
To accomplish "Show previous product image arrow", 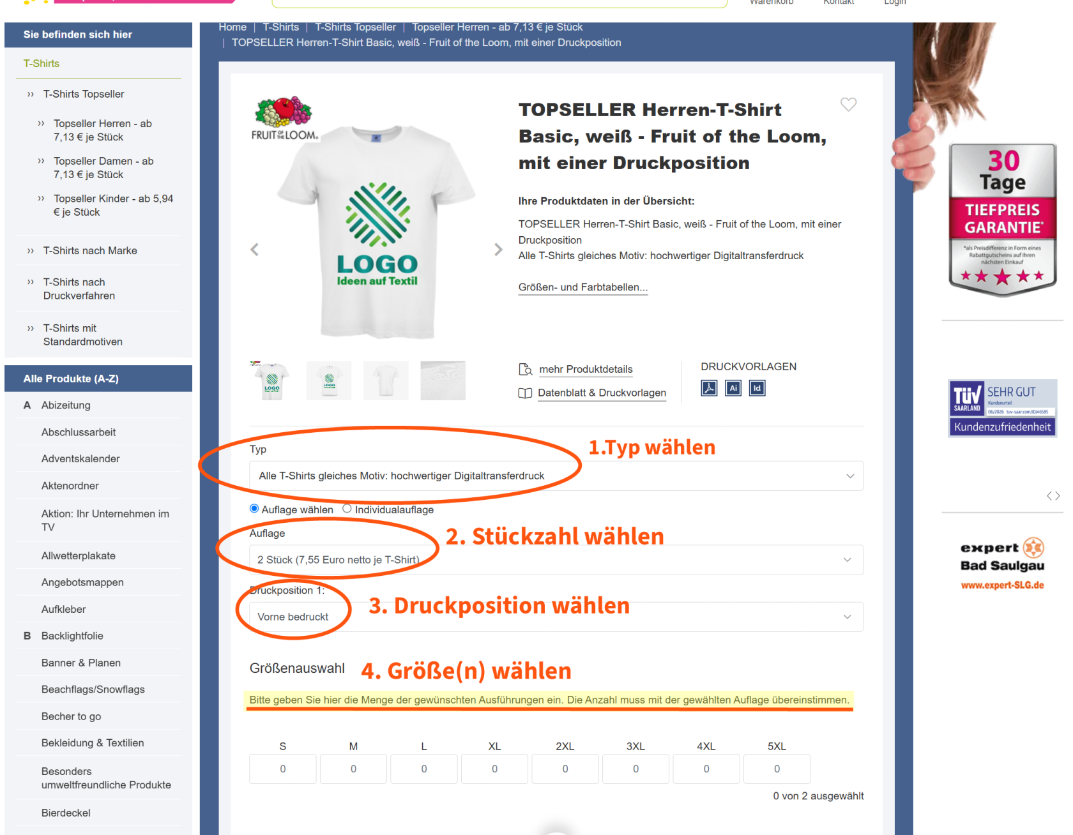I will (254, 250).
